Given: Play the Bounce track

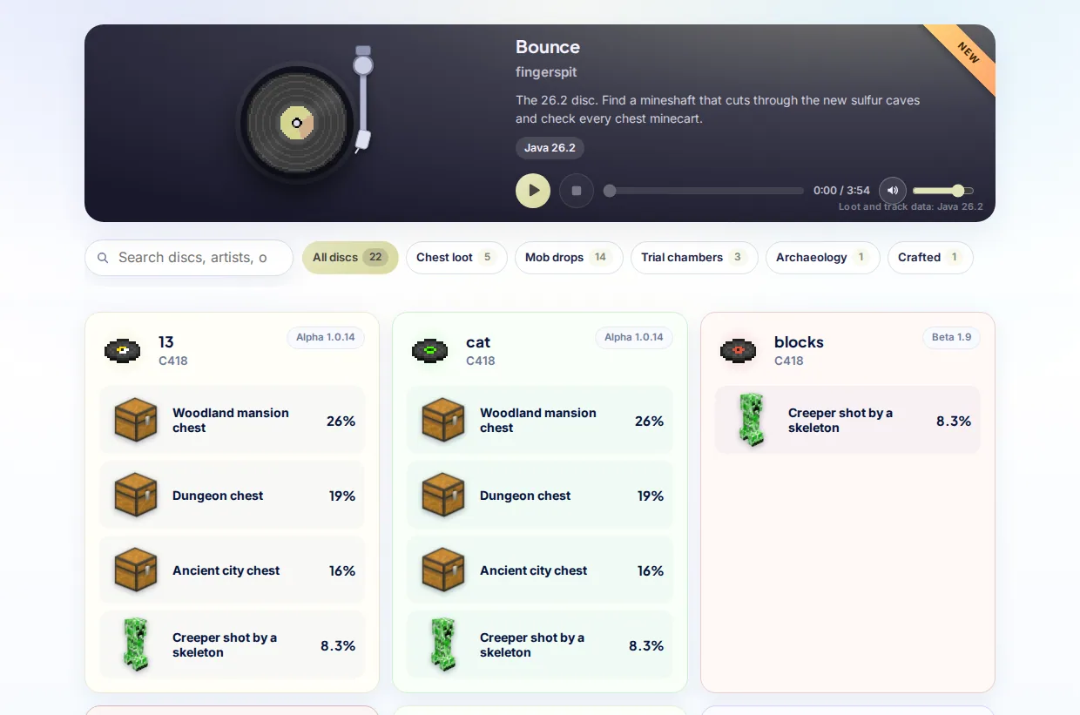Looking at the screenshot, I should (533, 191).
